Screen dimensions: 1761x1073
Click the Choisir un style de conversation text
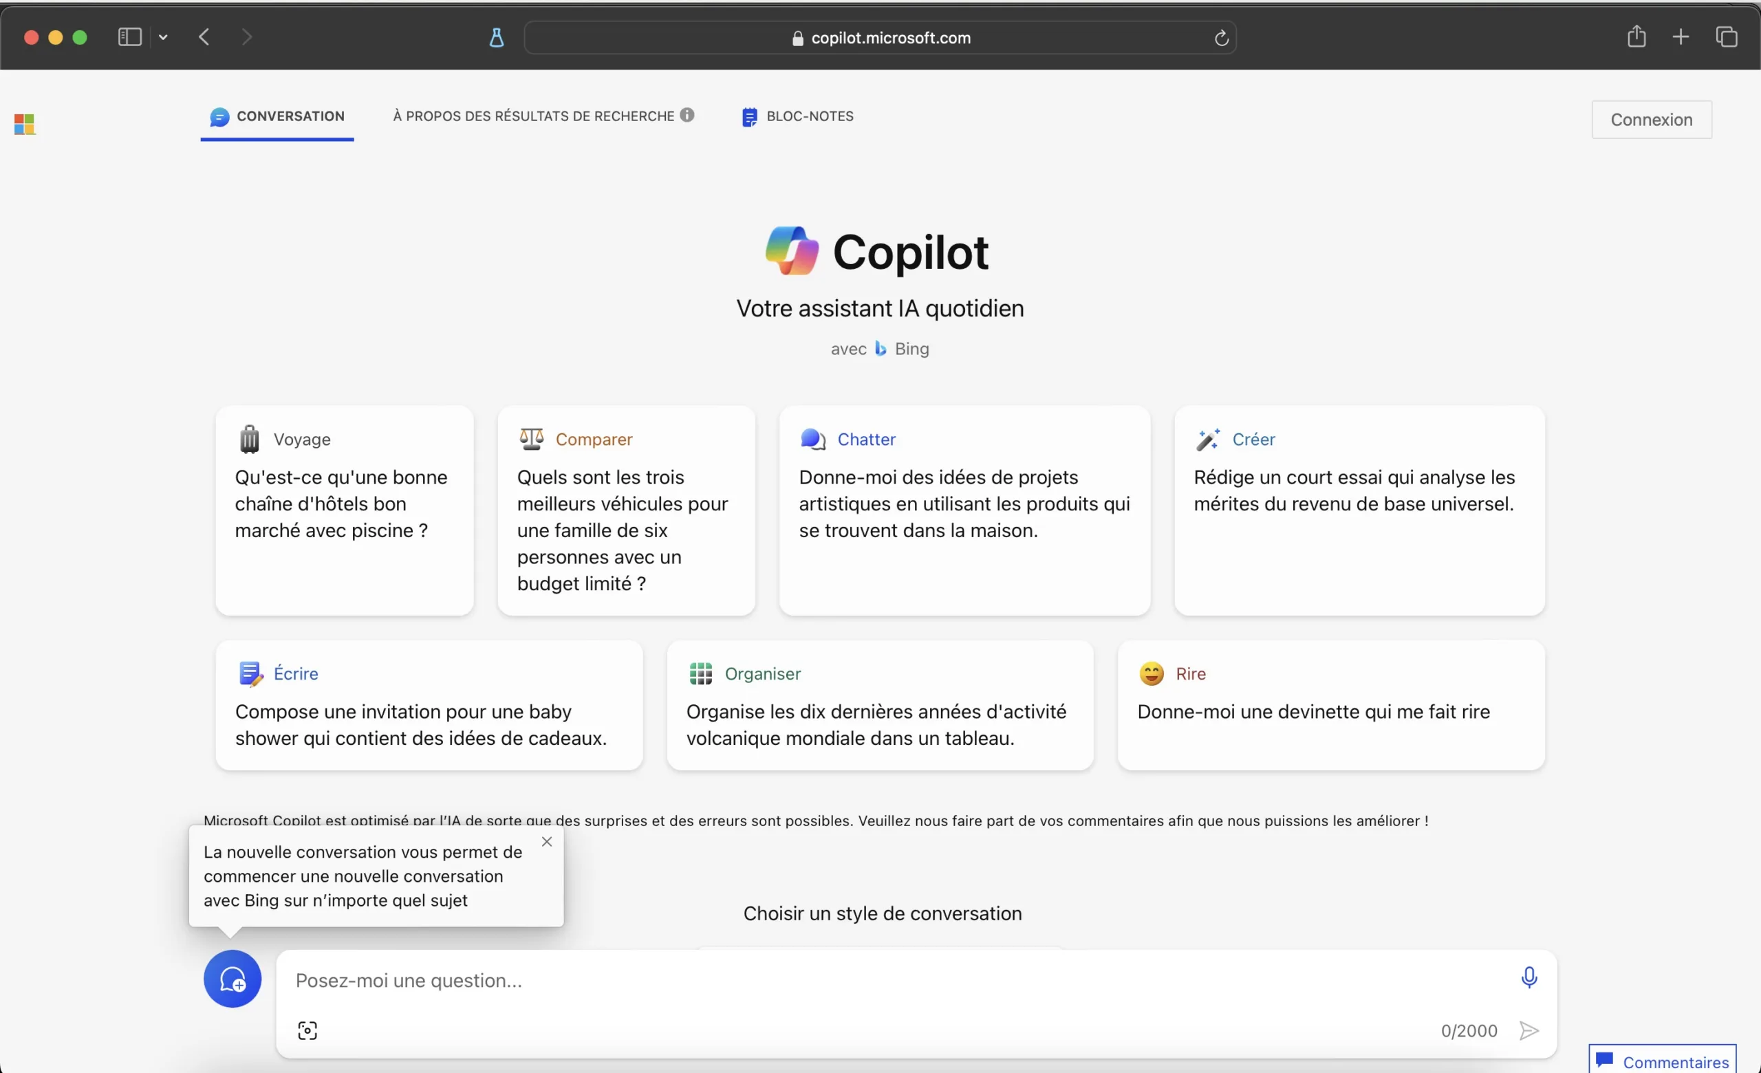pyautogui.click(x=882, y=913)
